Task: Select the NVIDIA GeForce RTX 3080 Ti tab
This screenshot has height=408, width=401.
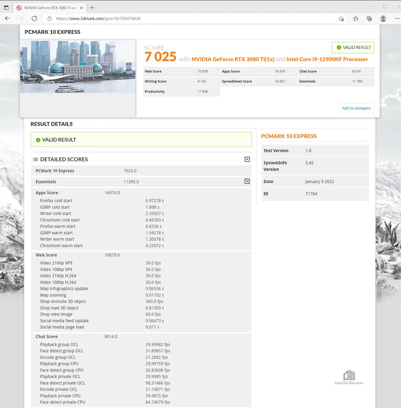Action: click(50, 8)
